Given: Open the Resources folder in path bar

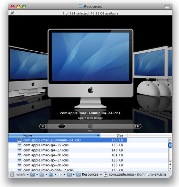Looking at the screenshot, I should pos(87,174).
